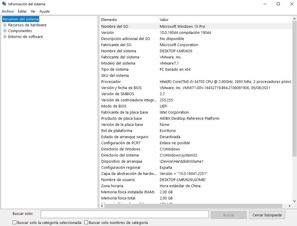
Task: Click the system information icon in title bar
Action: pos(4,4)
